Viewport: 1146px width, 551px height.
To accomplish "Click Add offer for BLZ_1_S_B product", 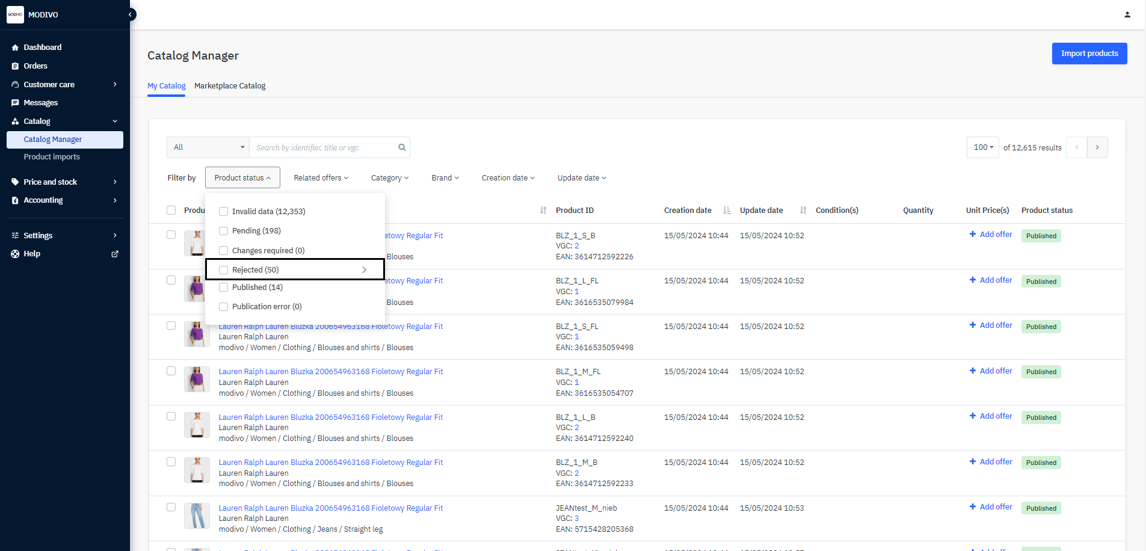I will [990, 235].
